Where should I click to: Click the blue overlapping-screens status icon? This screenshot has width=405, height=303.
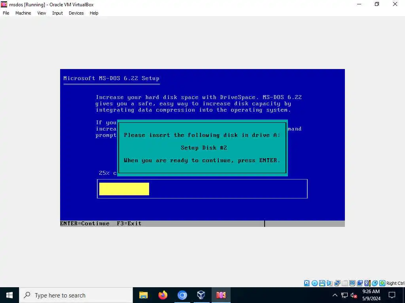tap(360, 283)
